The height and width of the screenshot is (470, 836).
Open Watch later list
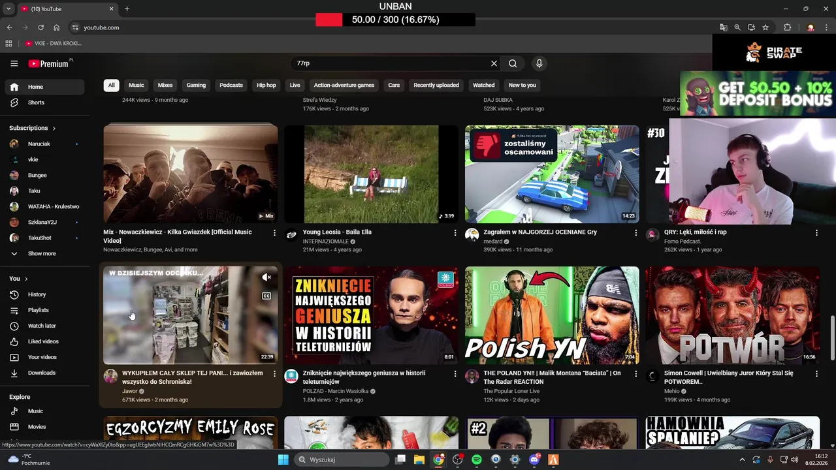pyautogui.click(x=44, y=326)
